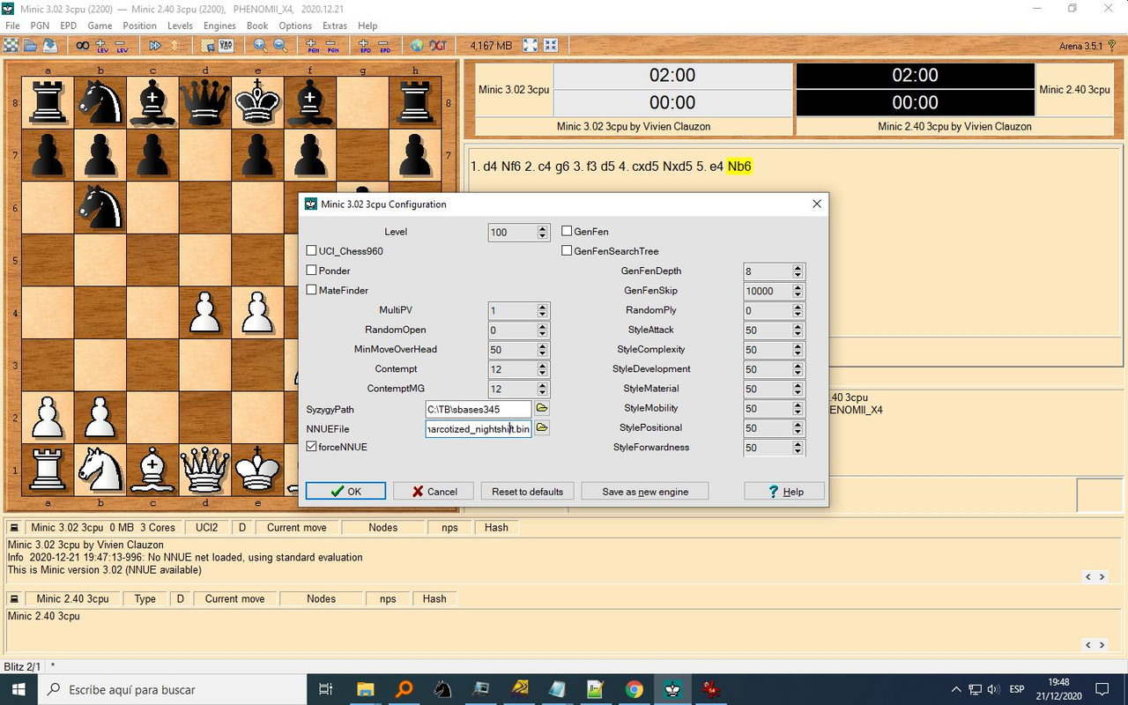Open File Explorer from the taskbar
The height and width of the screenshot is (705, 1128).
tap(365, 689)
